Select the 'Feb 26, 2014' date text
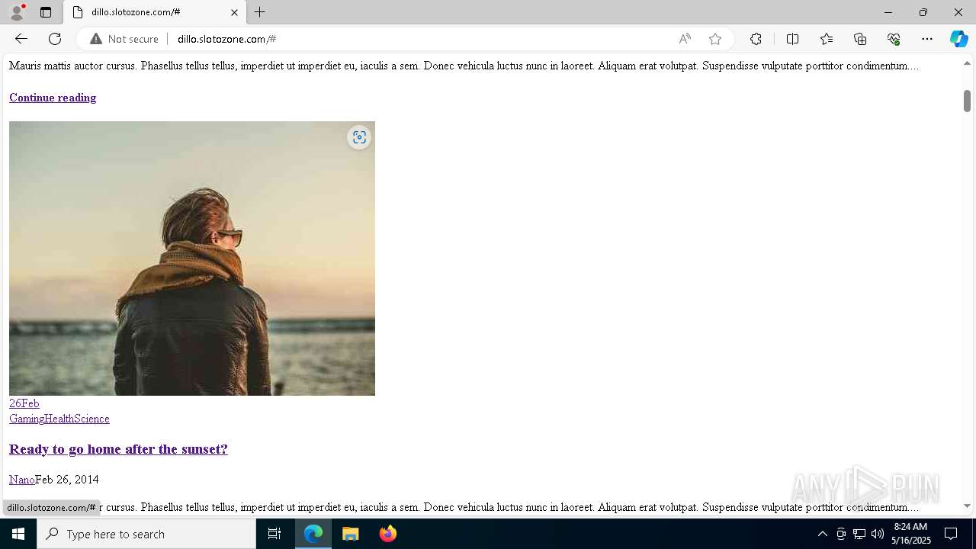 (67, 480)
